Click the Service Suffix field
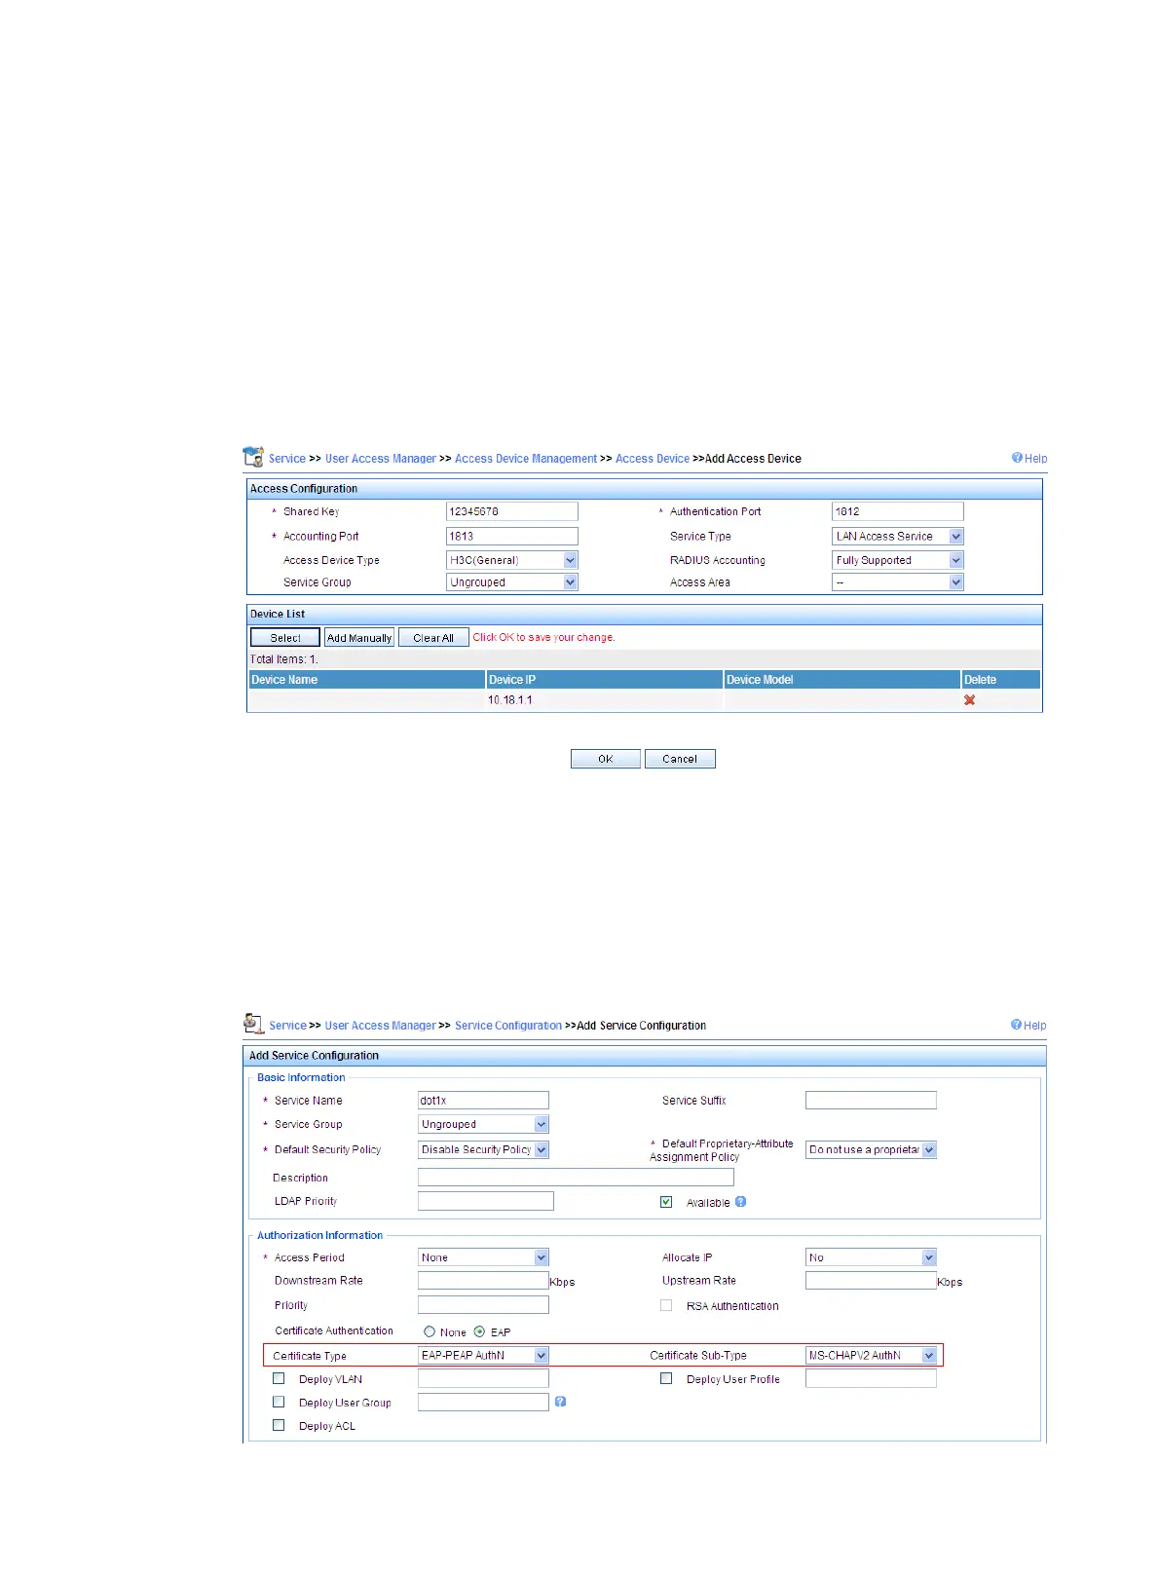The height and width of the screenshot is (1574, 1159). coord(872,1101)
